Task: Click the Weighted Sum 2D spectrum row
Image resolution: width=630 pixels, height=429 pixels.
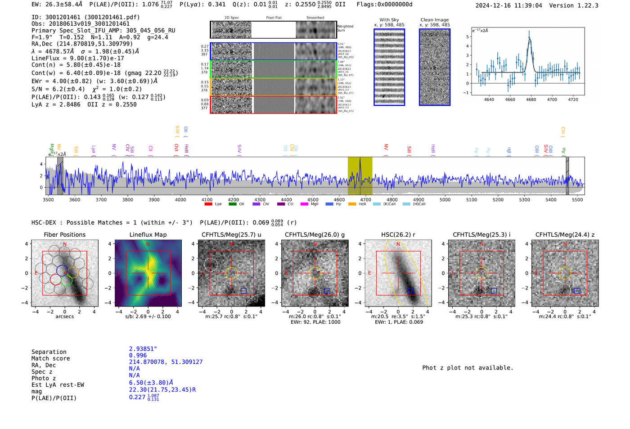Action: [x=274, y=30]
